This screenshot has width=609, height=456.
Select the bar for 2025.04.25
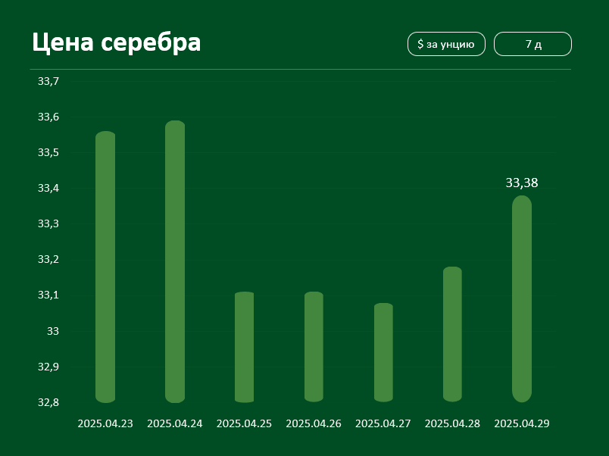[245, 347]
